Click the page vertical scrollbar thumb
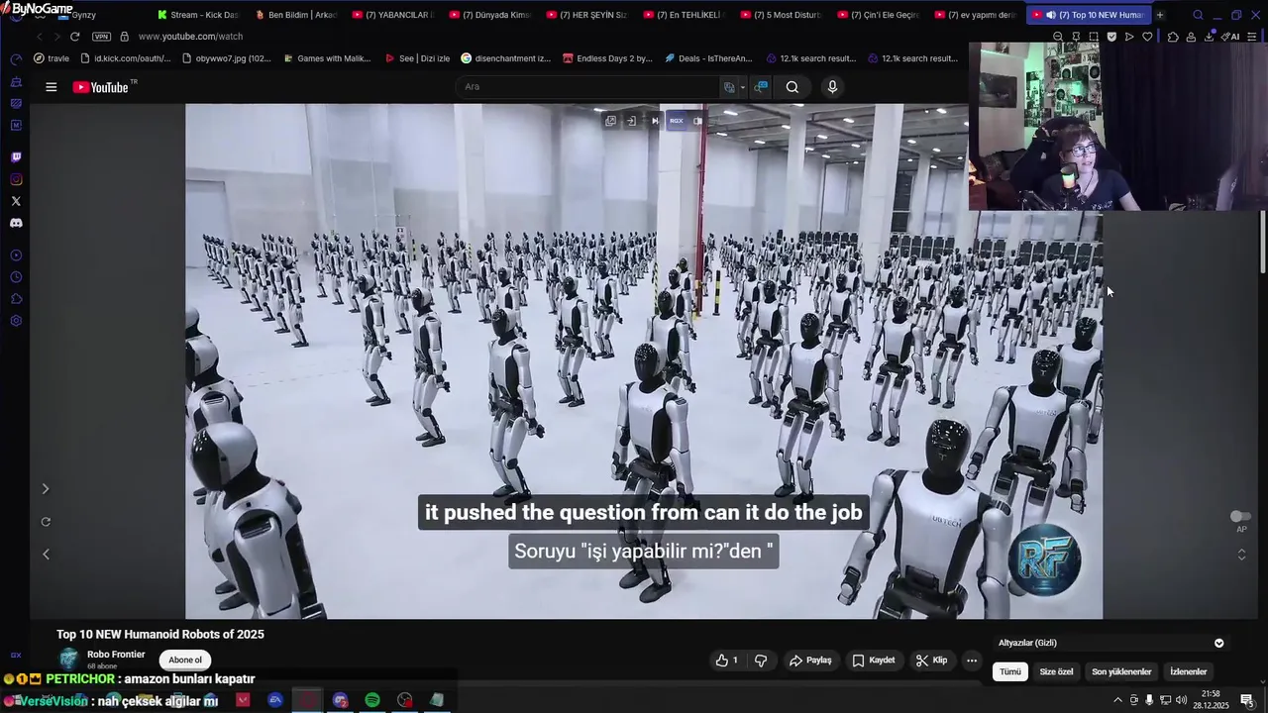This screenshot has height=713, width=1268. [1262, 242]
